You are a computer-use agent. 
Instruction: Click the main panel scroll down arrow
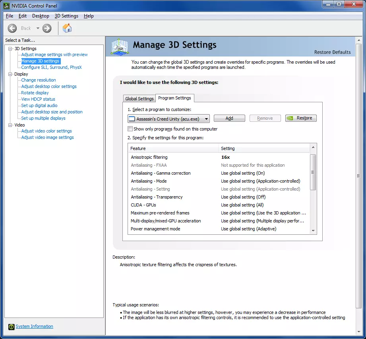(x=358, y=332)
